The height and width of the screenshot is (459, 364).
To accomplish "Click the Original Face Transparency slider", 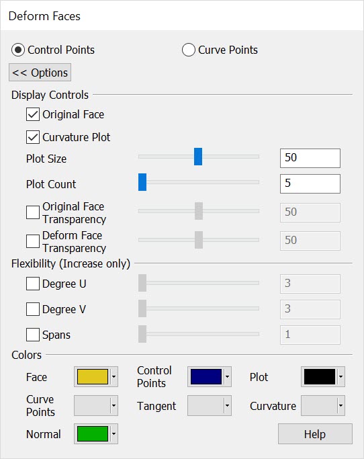I will coord(199,211).
